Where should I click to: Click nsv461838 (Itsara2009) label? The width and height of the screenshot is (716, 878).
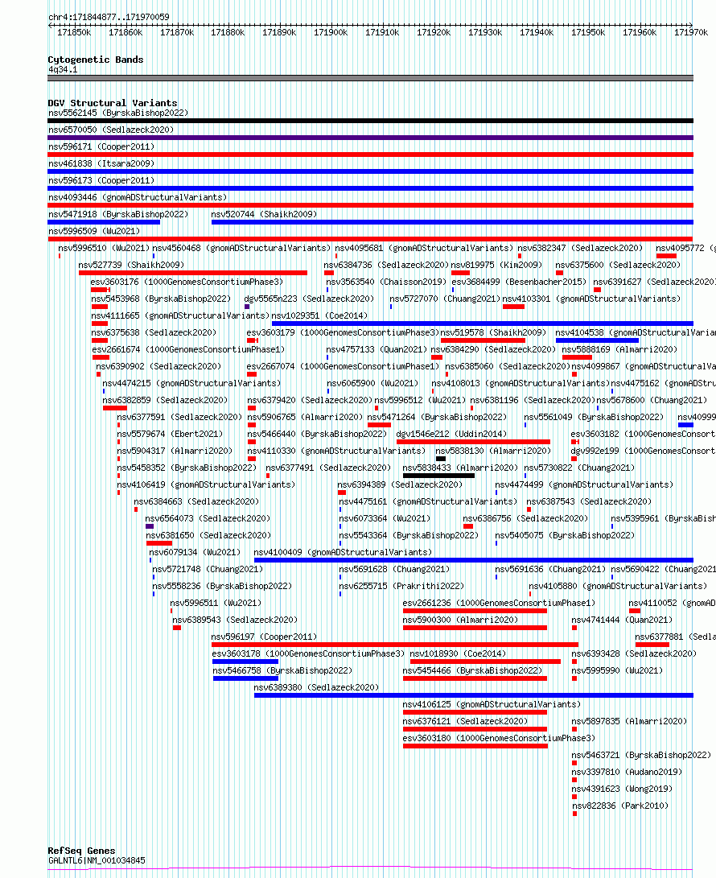pos(101,163)
